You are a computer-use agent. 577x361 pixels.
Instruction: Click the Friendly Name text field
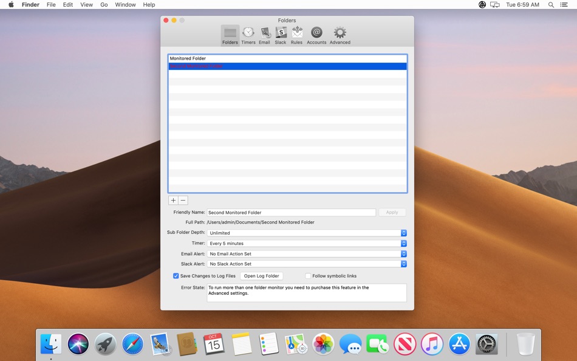coord(291,213)
